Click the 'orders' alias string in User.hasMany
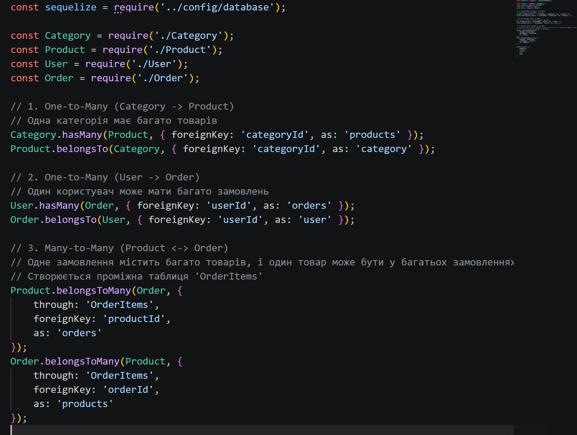 point(308,205)
